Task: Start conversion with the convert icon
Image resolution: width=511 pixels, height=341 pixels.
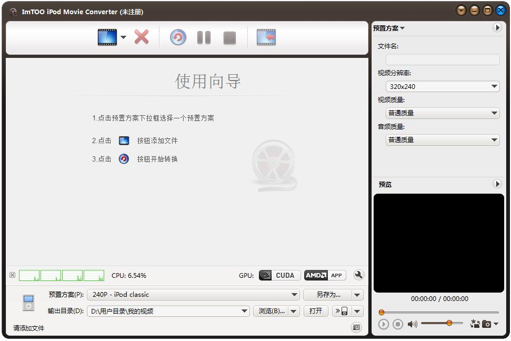Action: point(177,37)
